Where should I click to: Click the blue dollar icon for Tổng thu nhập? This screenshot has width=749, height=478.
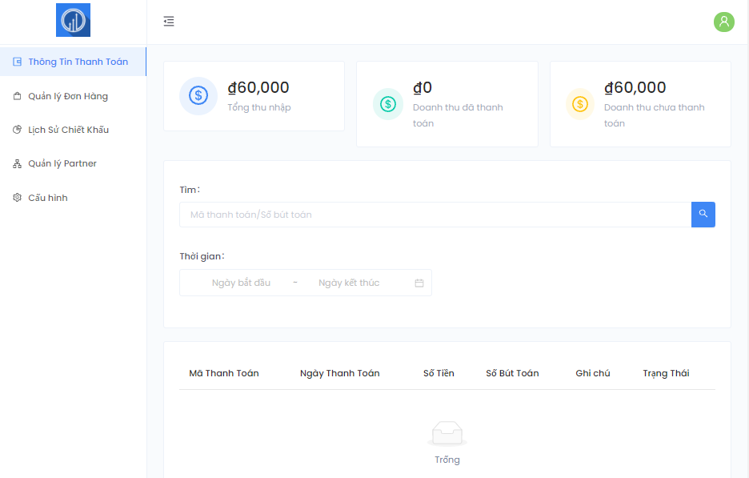[x=198, y=96]
